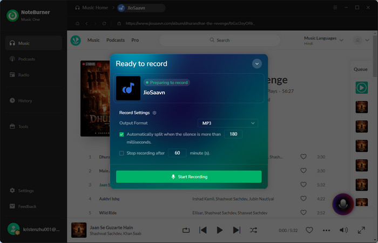
Task: Go forward in embedded browser
Action: (95, 24)
